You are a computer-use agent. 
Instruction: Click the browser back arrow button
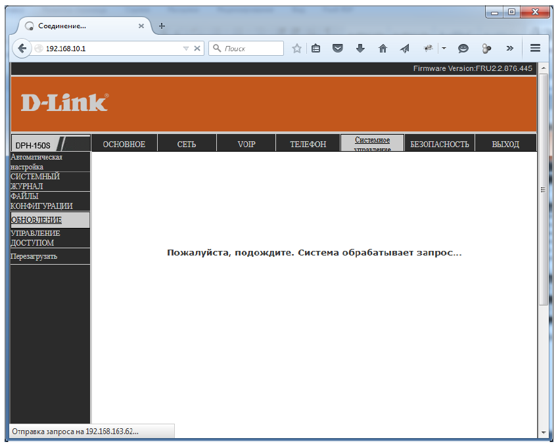pos(22,49)
